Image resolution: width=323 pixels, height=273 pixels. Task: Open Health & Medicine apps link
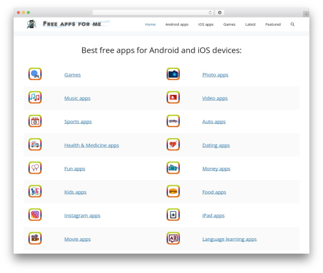coord(92,145)
